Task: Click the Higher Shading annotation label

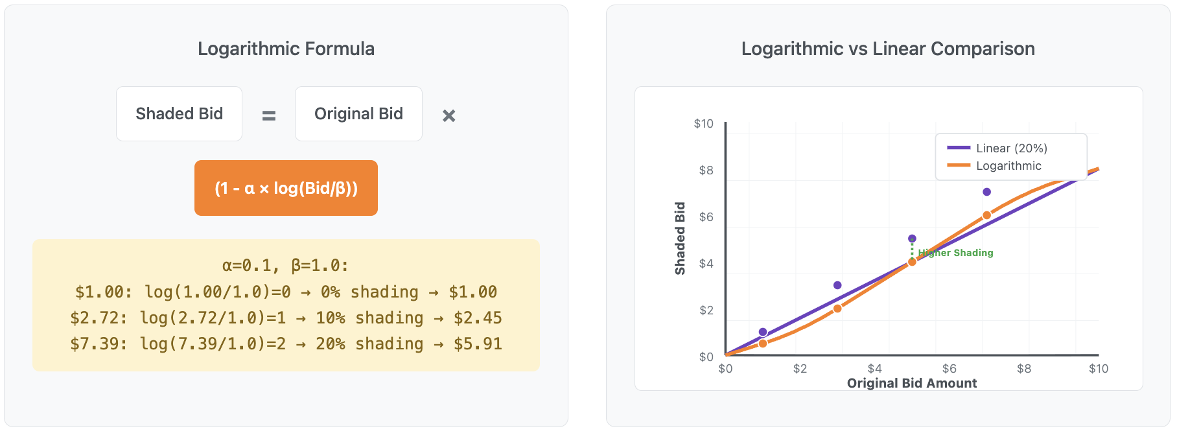Action: tap(957, 253)
